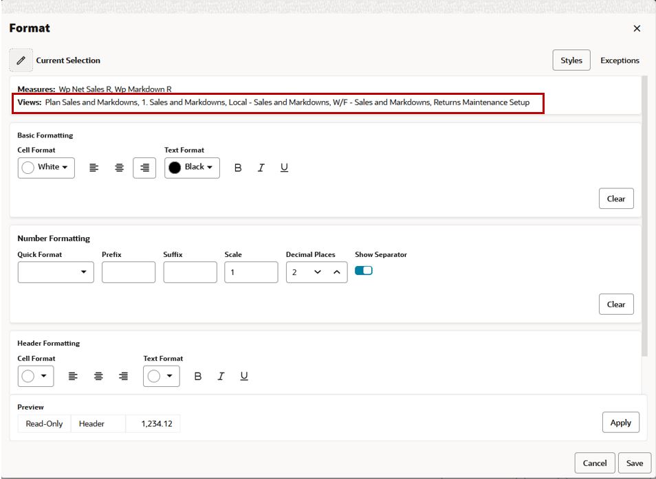Screen dimensions: 656x479
Task: Click the Cancel button
Action: [595, 463]
